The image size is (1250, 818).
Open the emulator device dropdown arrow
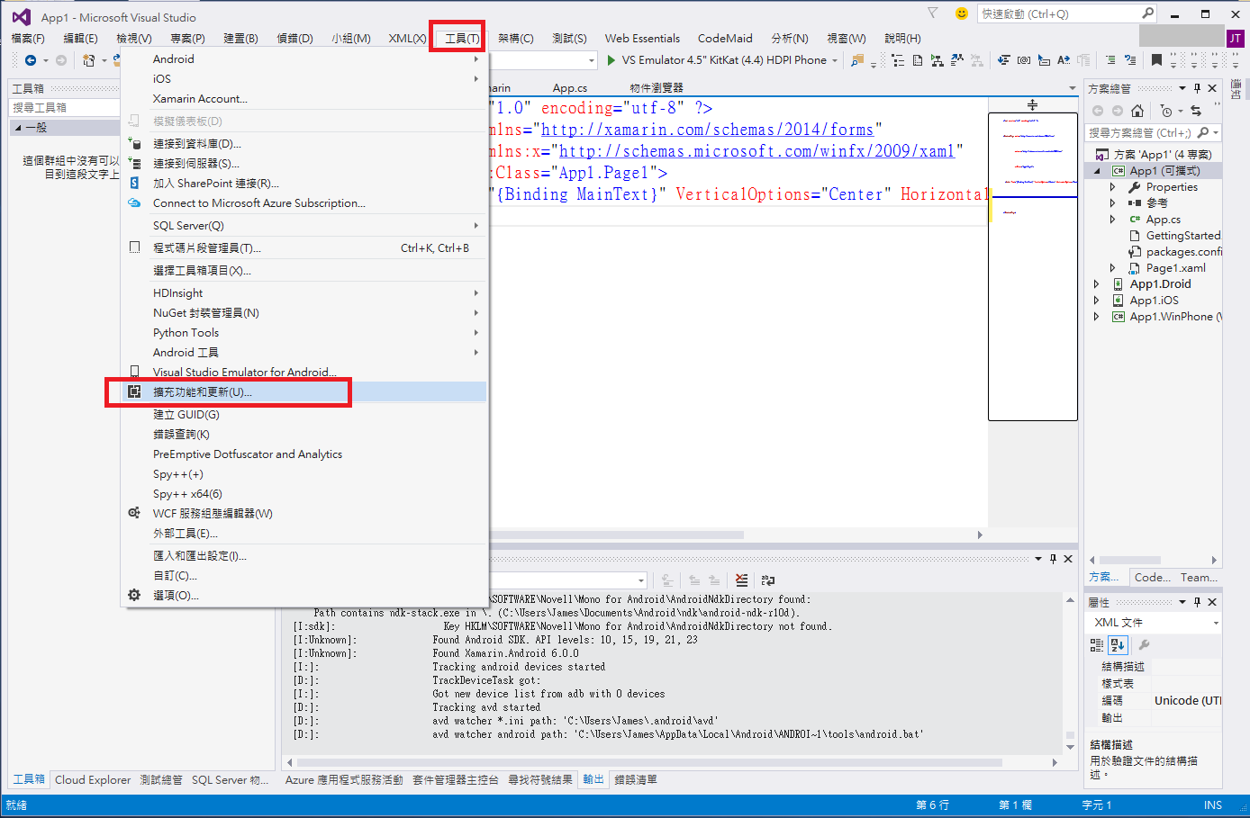[x=835, y=60]
